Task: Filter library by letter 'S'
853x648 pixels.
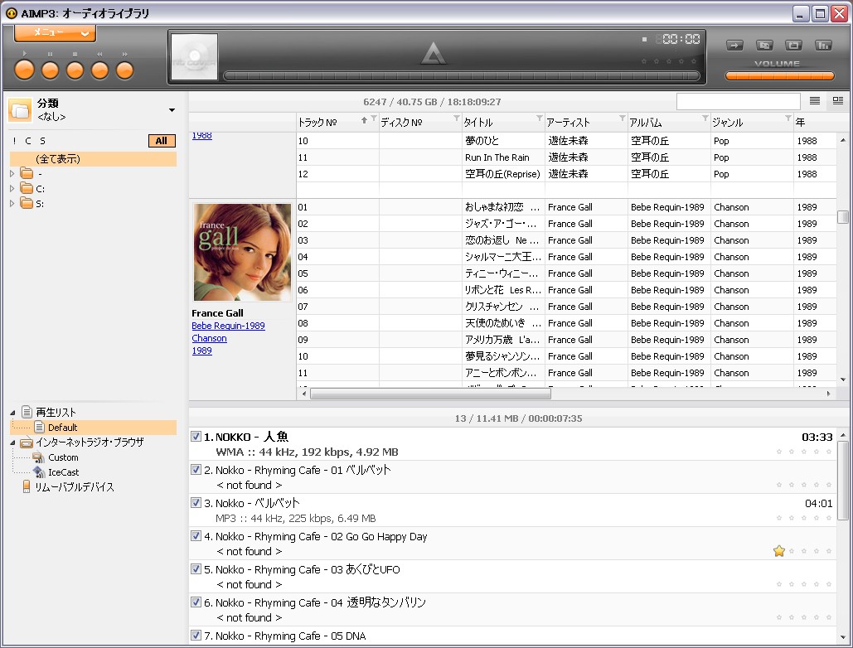Action: 42,141
